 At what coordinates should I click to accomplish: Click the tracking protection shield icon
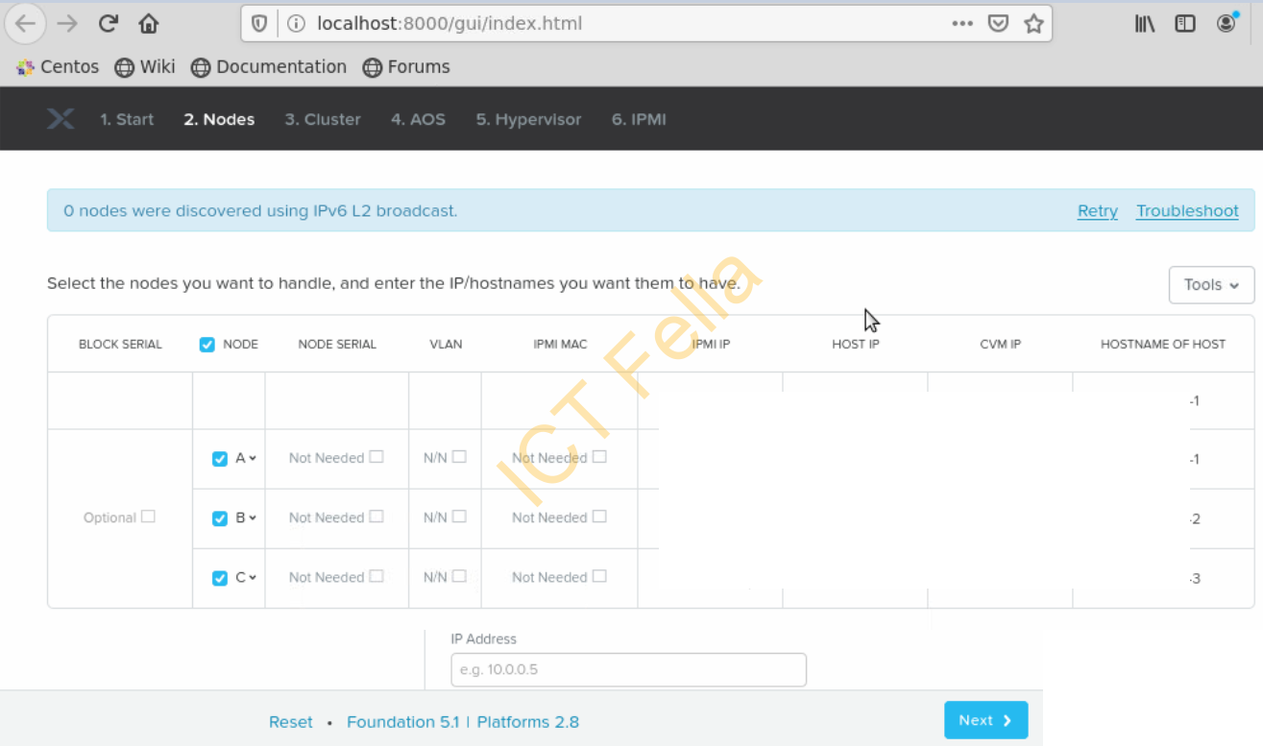(x=259, y=24)
